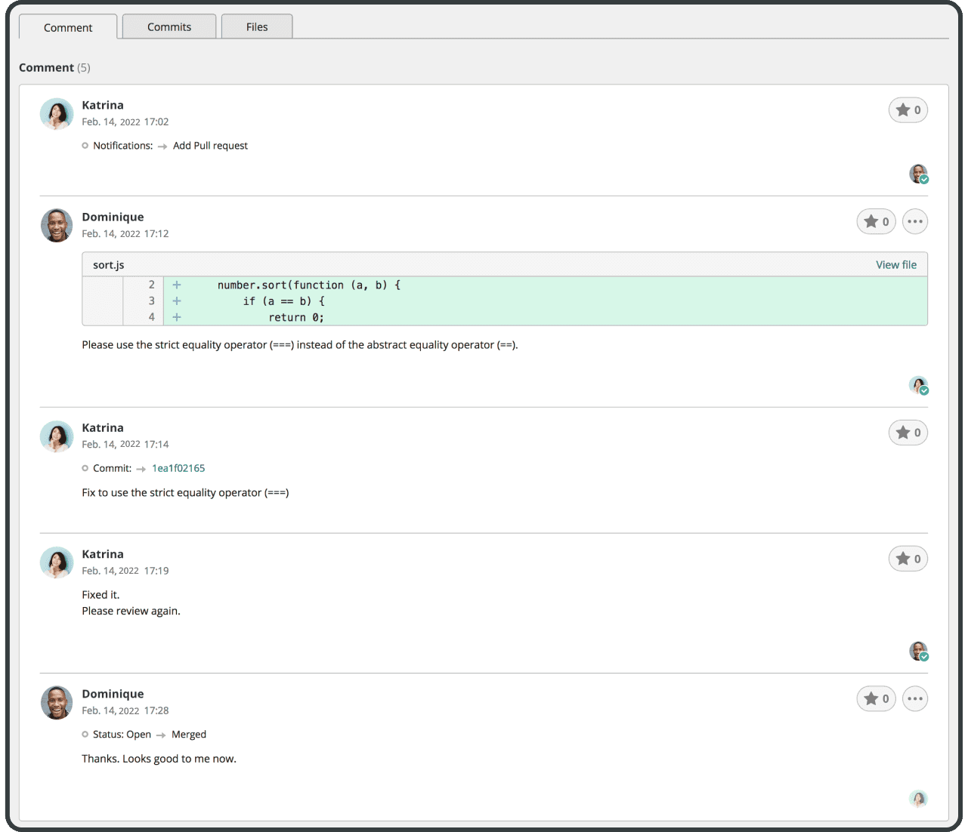
Task: Click the plus diff marker on line 2
Action: (x=176, y=285)
